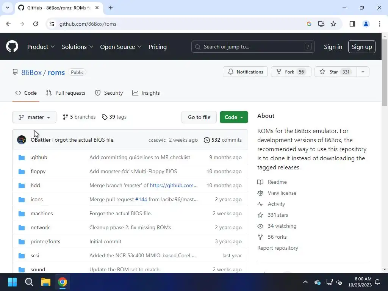The height and width of the screenshot is (291, 388).
Task: Click the address bar URL
Action: [x=88, y=24]
